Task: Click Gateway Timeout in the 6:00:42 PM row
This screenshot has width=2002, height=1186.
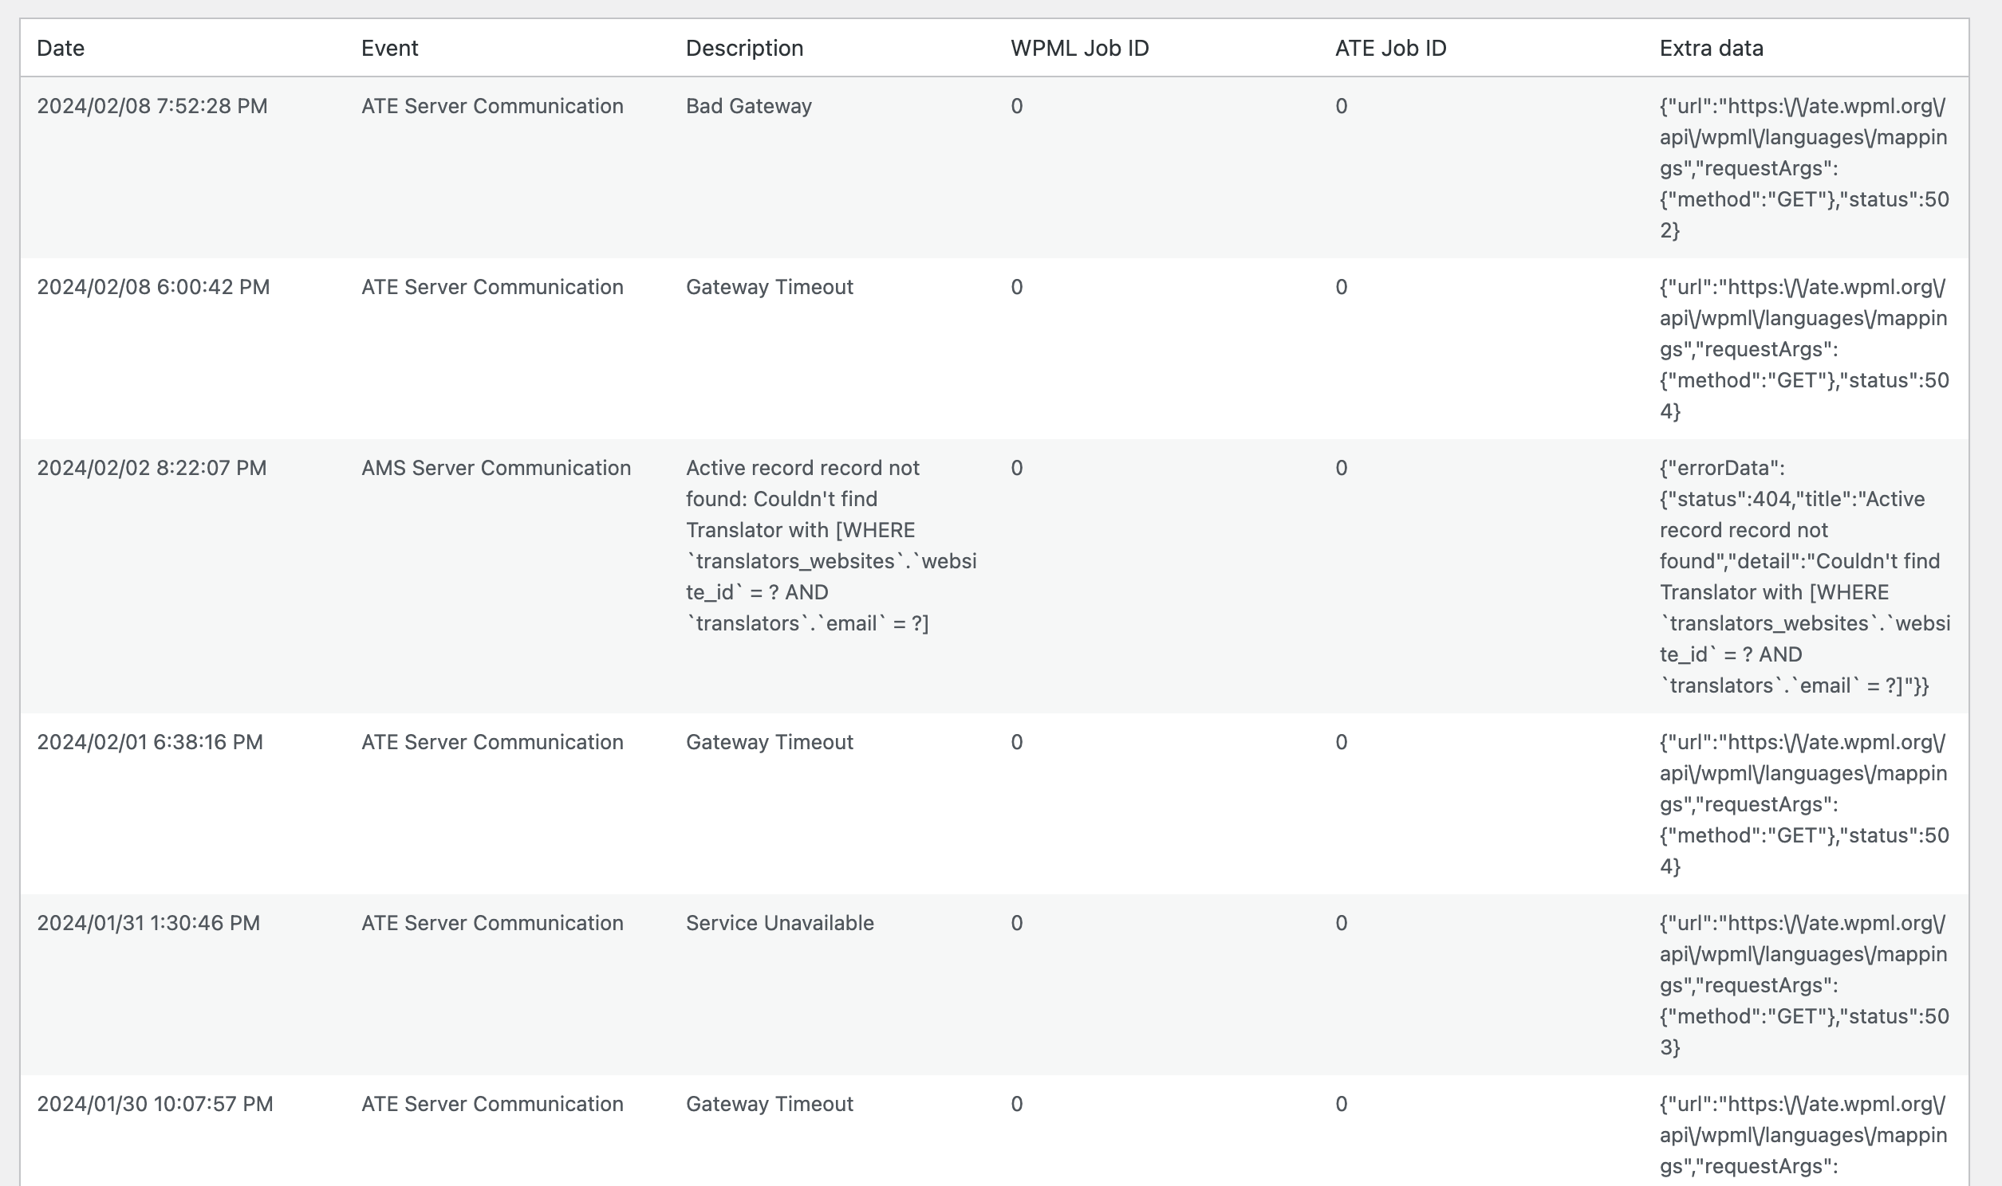Action: 769,287
